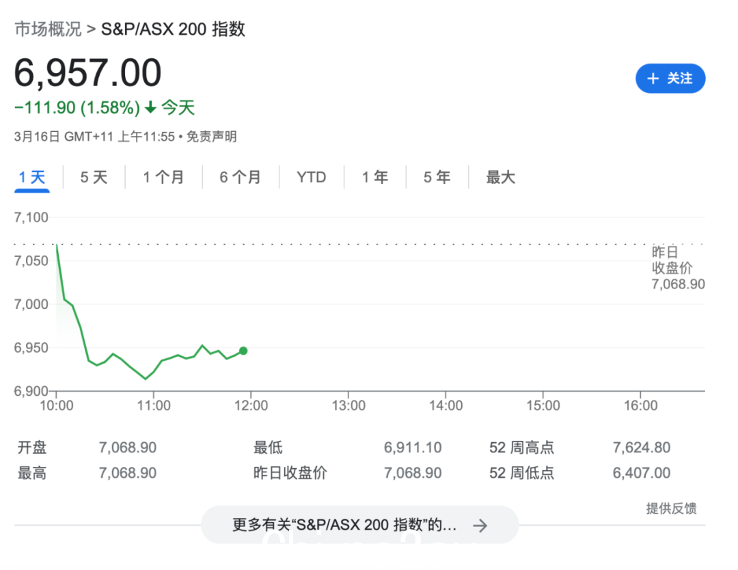738x570 pixels.
Task: Click the 52 周低点 label
Action: tap(521, 472)
